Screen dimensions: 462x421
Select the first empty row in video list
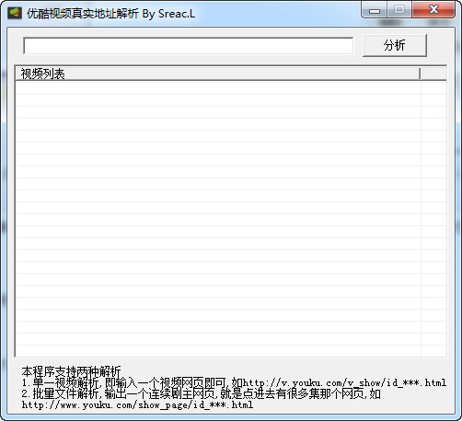(x=218, y=88)
